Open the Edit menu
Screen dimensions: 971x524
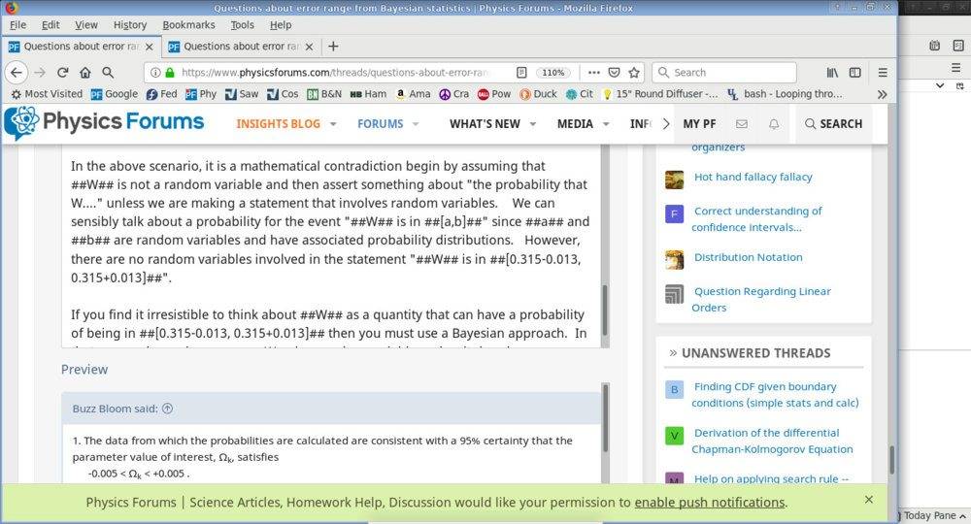[x=50, y=25]
